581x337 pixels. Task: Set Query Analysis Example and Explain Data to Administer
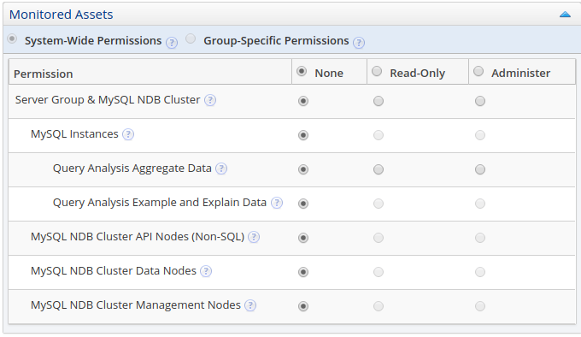(480, 204)
